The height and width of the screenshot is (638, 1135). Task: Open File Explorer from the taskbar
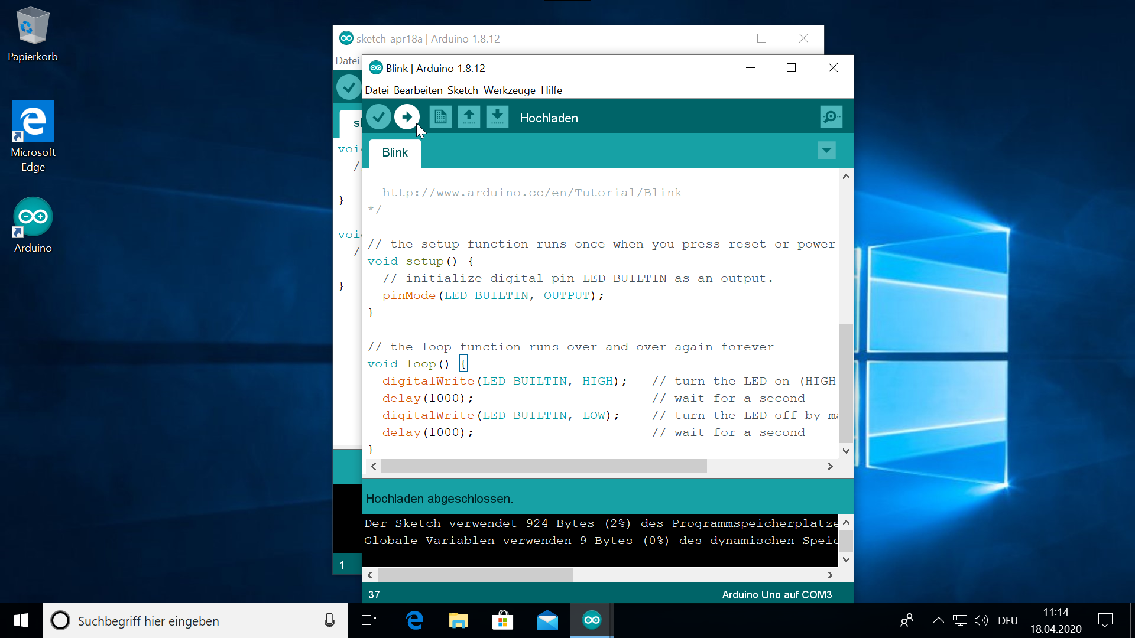pyautogui.click(x=459, y=620)
